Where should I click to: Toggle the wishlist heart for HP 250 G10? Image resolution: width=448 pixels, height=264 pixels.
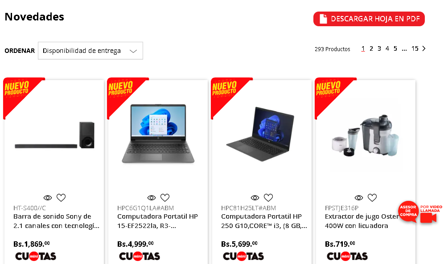click(268, 197)
